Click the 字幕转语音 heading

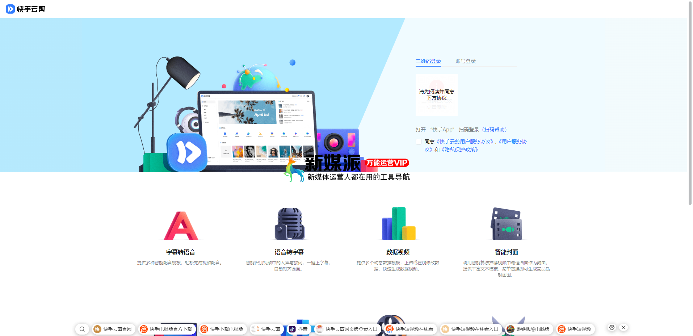[x=181, y=252]
